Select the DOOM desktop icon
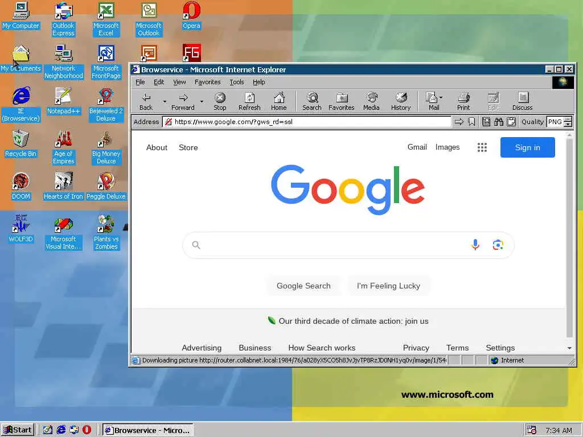This screenshot has height=437, width=583. pyautogui.click(x=21, y=186)
